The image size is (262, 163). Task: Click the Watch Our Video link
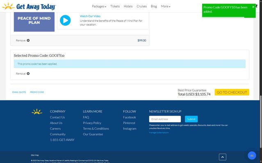point(90,16)
